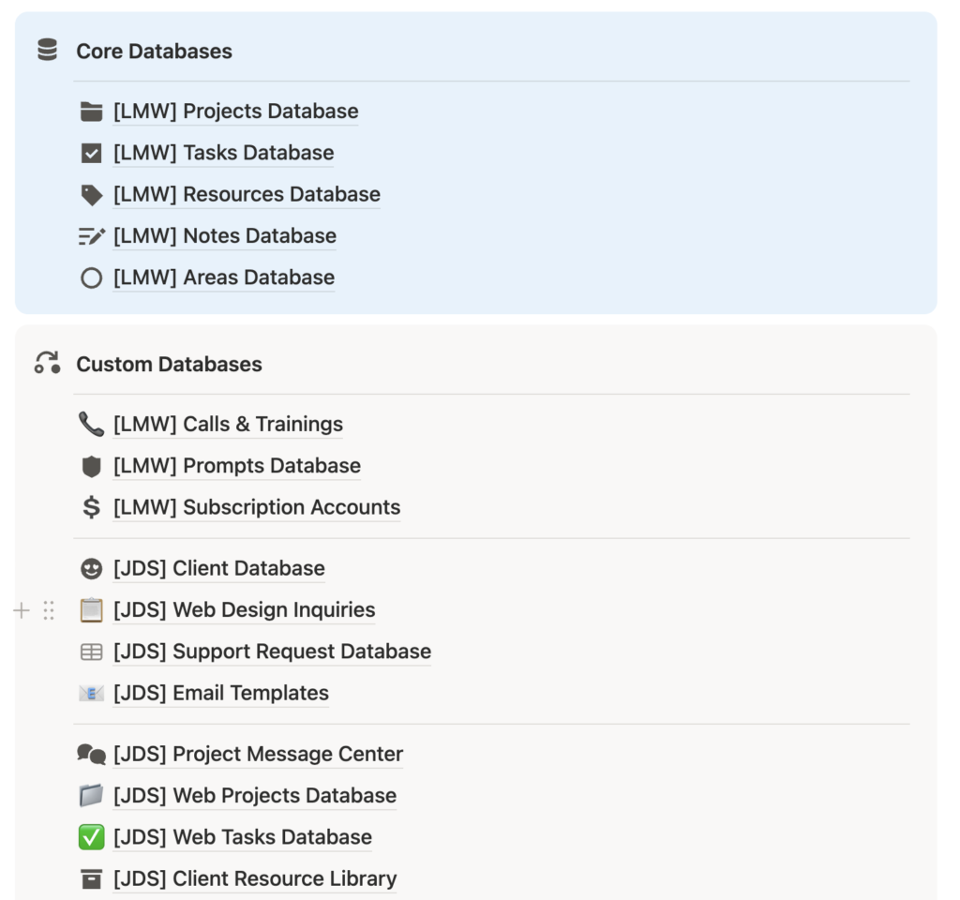Click the plus button to add a block
Viewport: 960px width, 900px height.
coord(22,610)
